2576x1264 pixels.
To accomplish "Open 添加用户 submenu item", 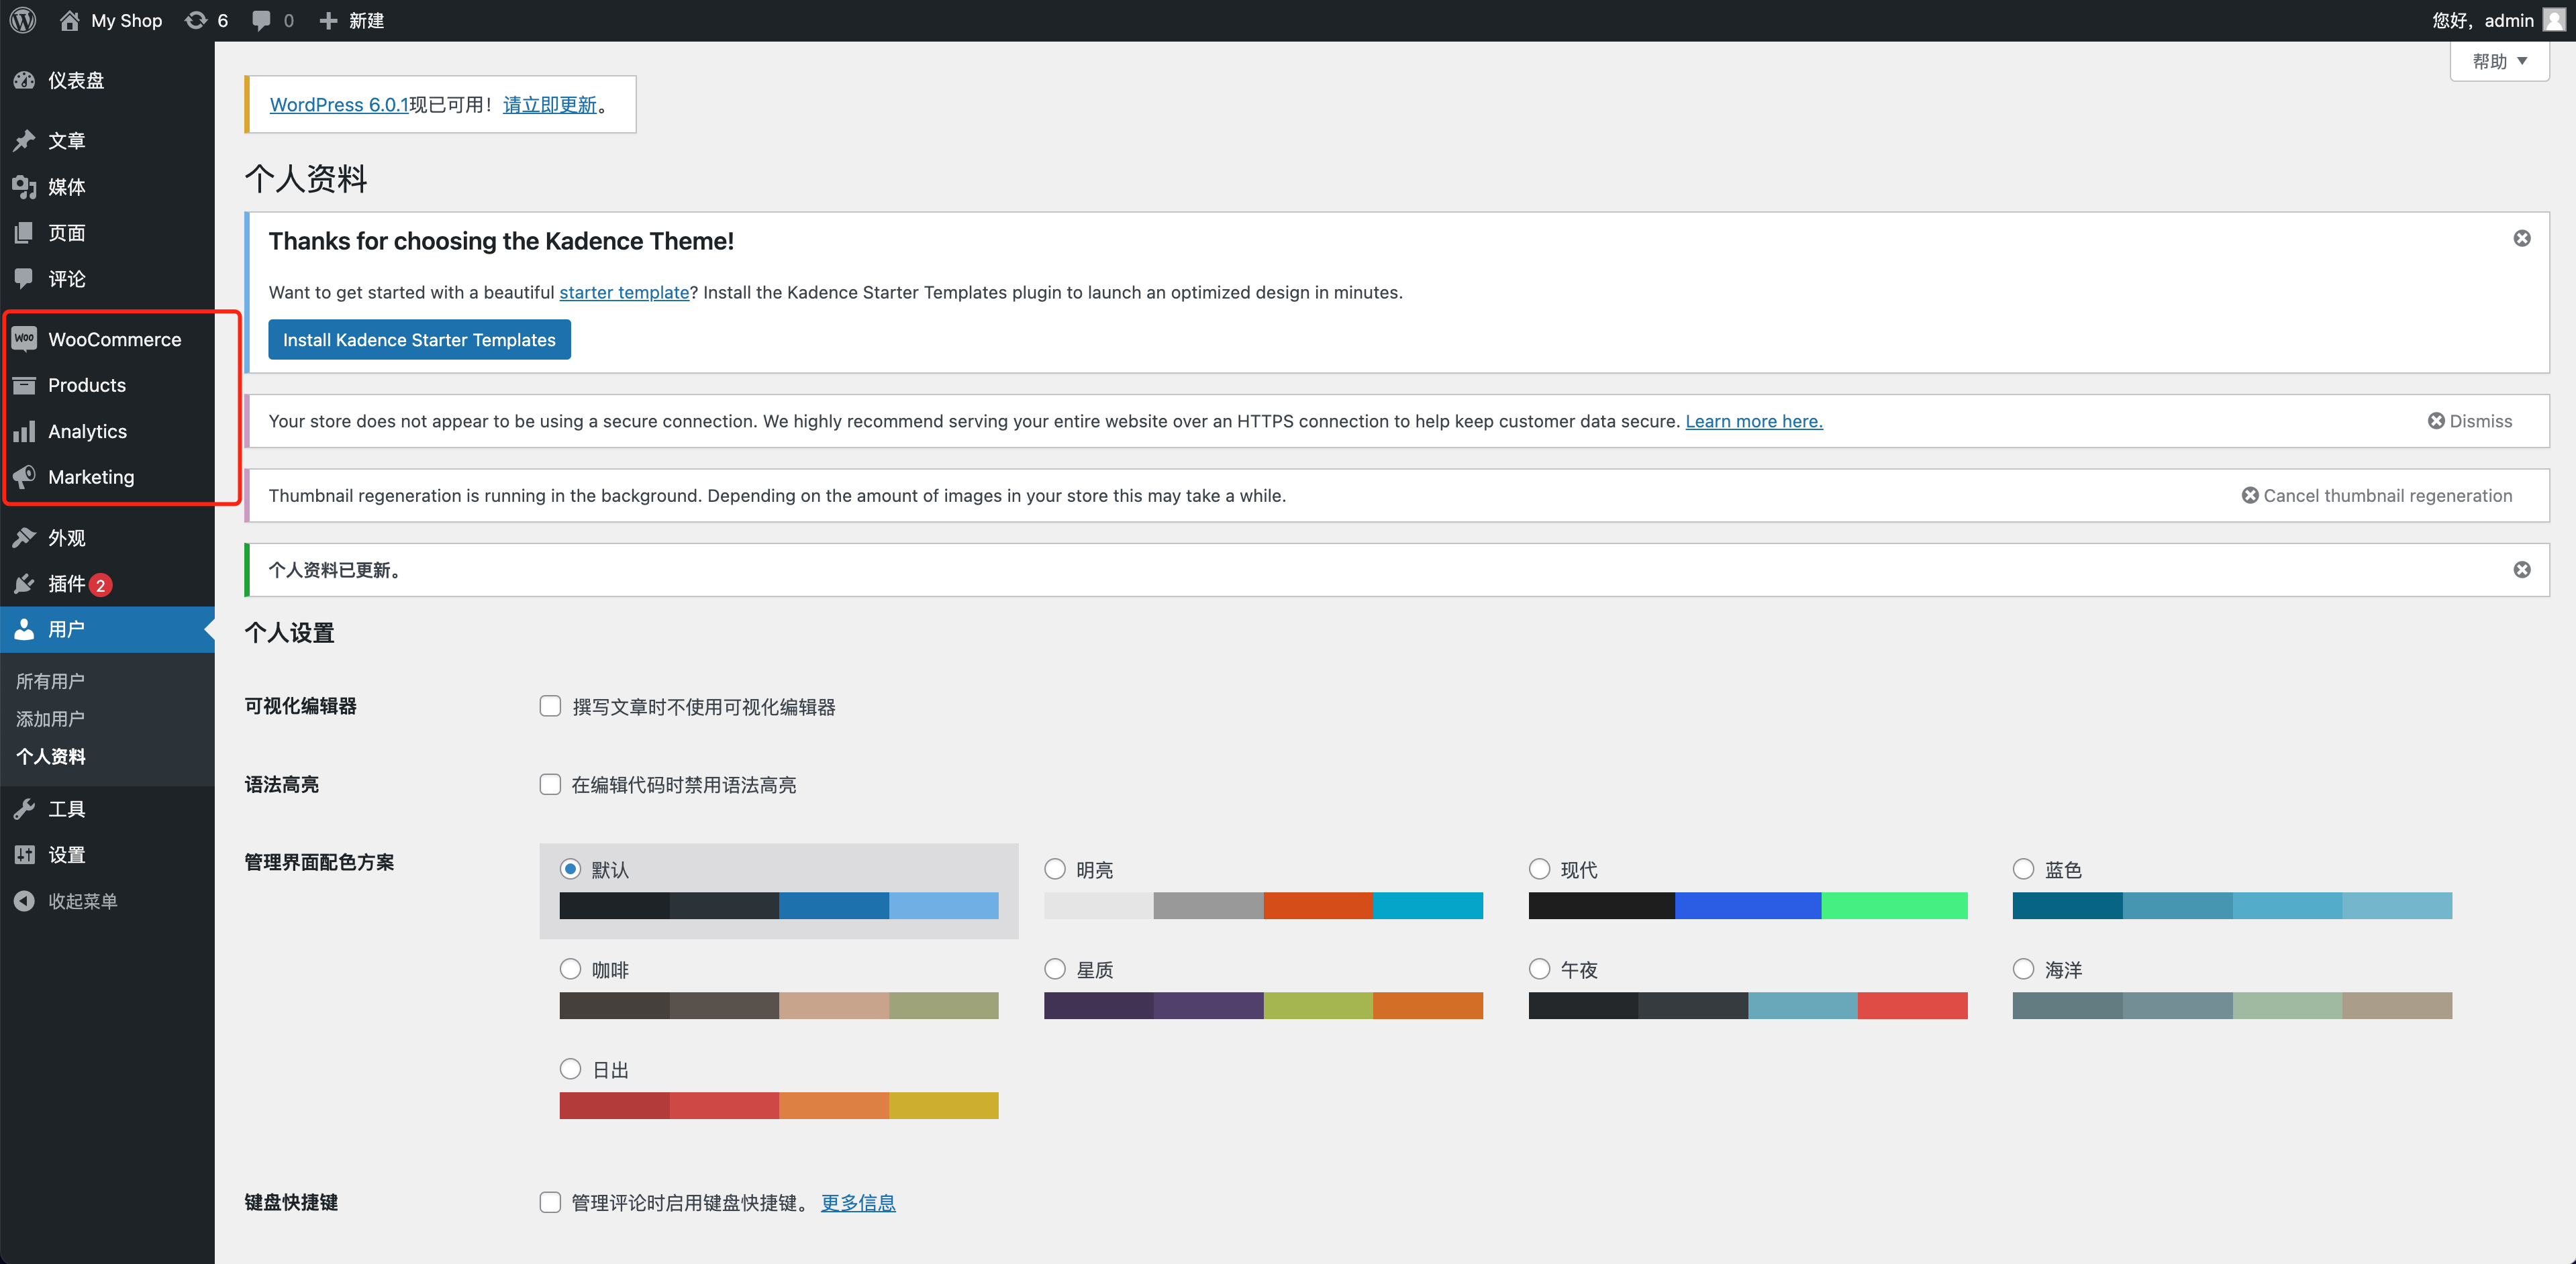I will 50,719.
